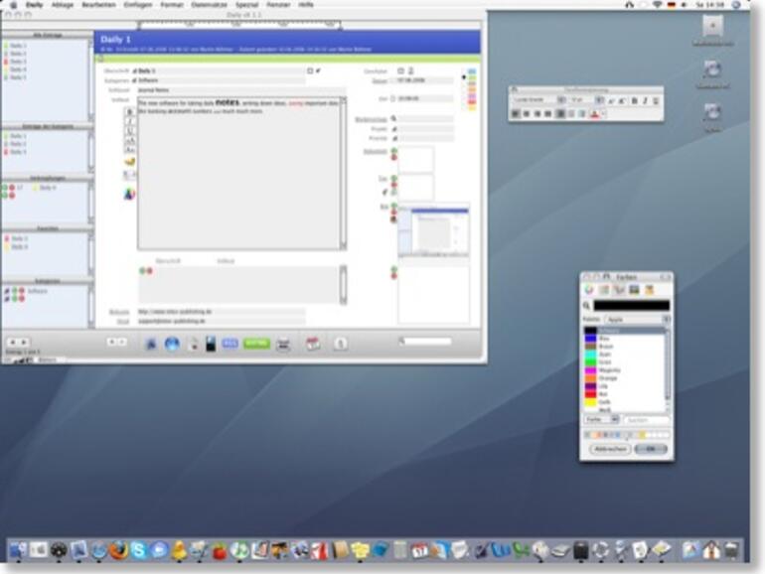Toggle the checkbox next to the time field
Image resolution: width=765 pixels, height=574 pixels.
[392, 98]
